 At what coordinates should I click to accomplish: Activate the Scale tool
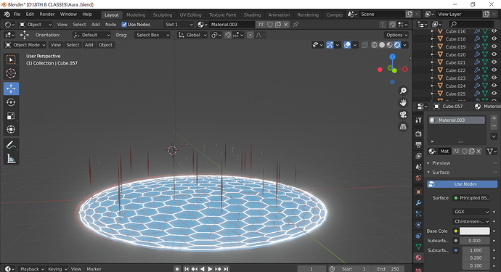pyautogui.click(x=11, y=116)
